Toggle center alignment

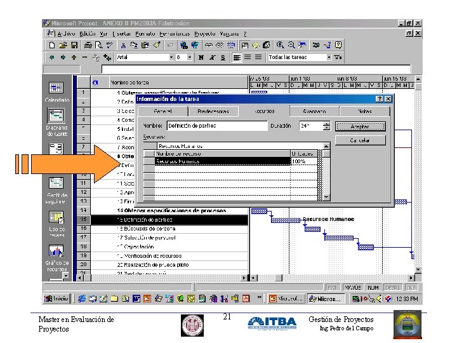click(248, 57)
